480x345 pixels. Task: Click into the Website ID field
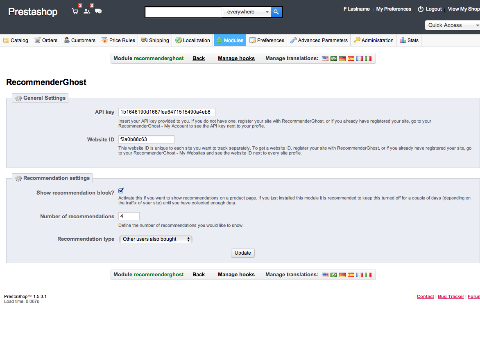click(146, 139)
